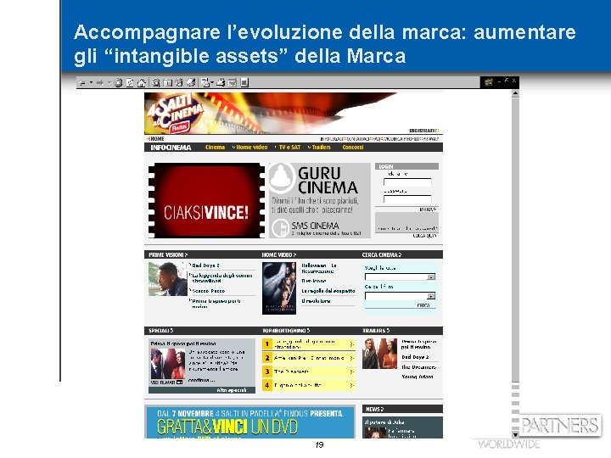Click the SMS Cinema phone icon
The width and height of the screenshot is (611, 458).
coord(280,228)
